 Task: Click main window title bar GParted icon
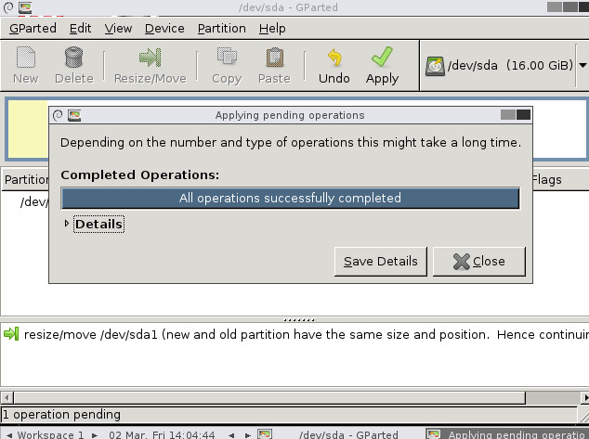coord(25,7)
